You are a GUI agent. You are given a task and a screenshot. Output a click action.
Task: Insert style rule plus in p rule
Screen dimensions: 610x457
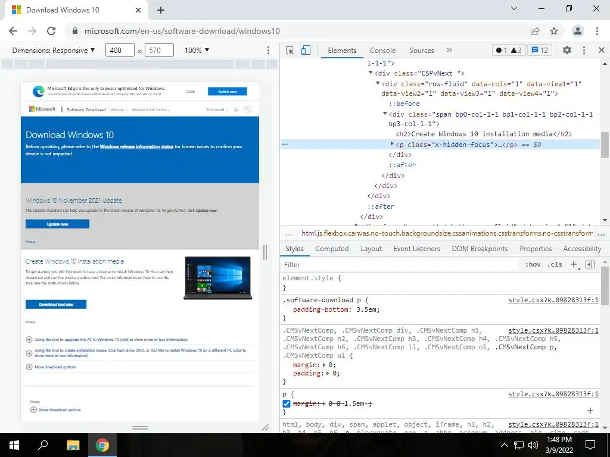(x=590, y=411)
